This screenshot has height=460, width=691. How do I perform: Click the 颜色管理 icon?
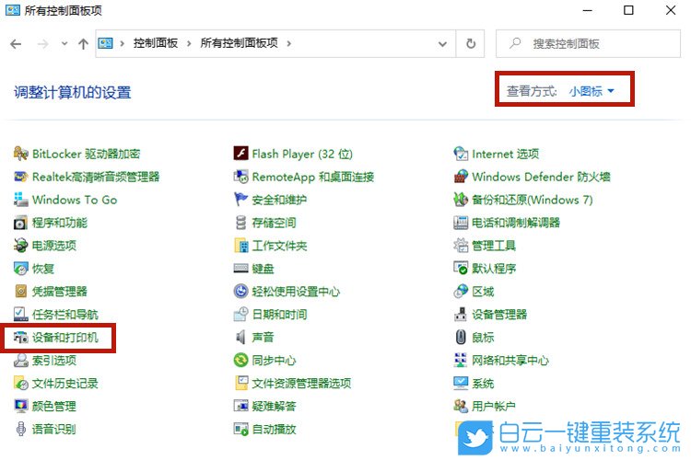coord(20,406)
